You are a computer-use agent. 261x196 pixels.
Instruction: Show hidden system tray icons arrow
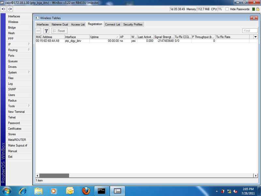click(217, 191)
